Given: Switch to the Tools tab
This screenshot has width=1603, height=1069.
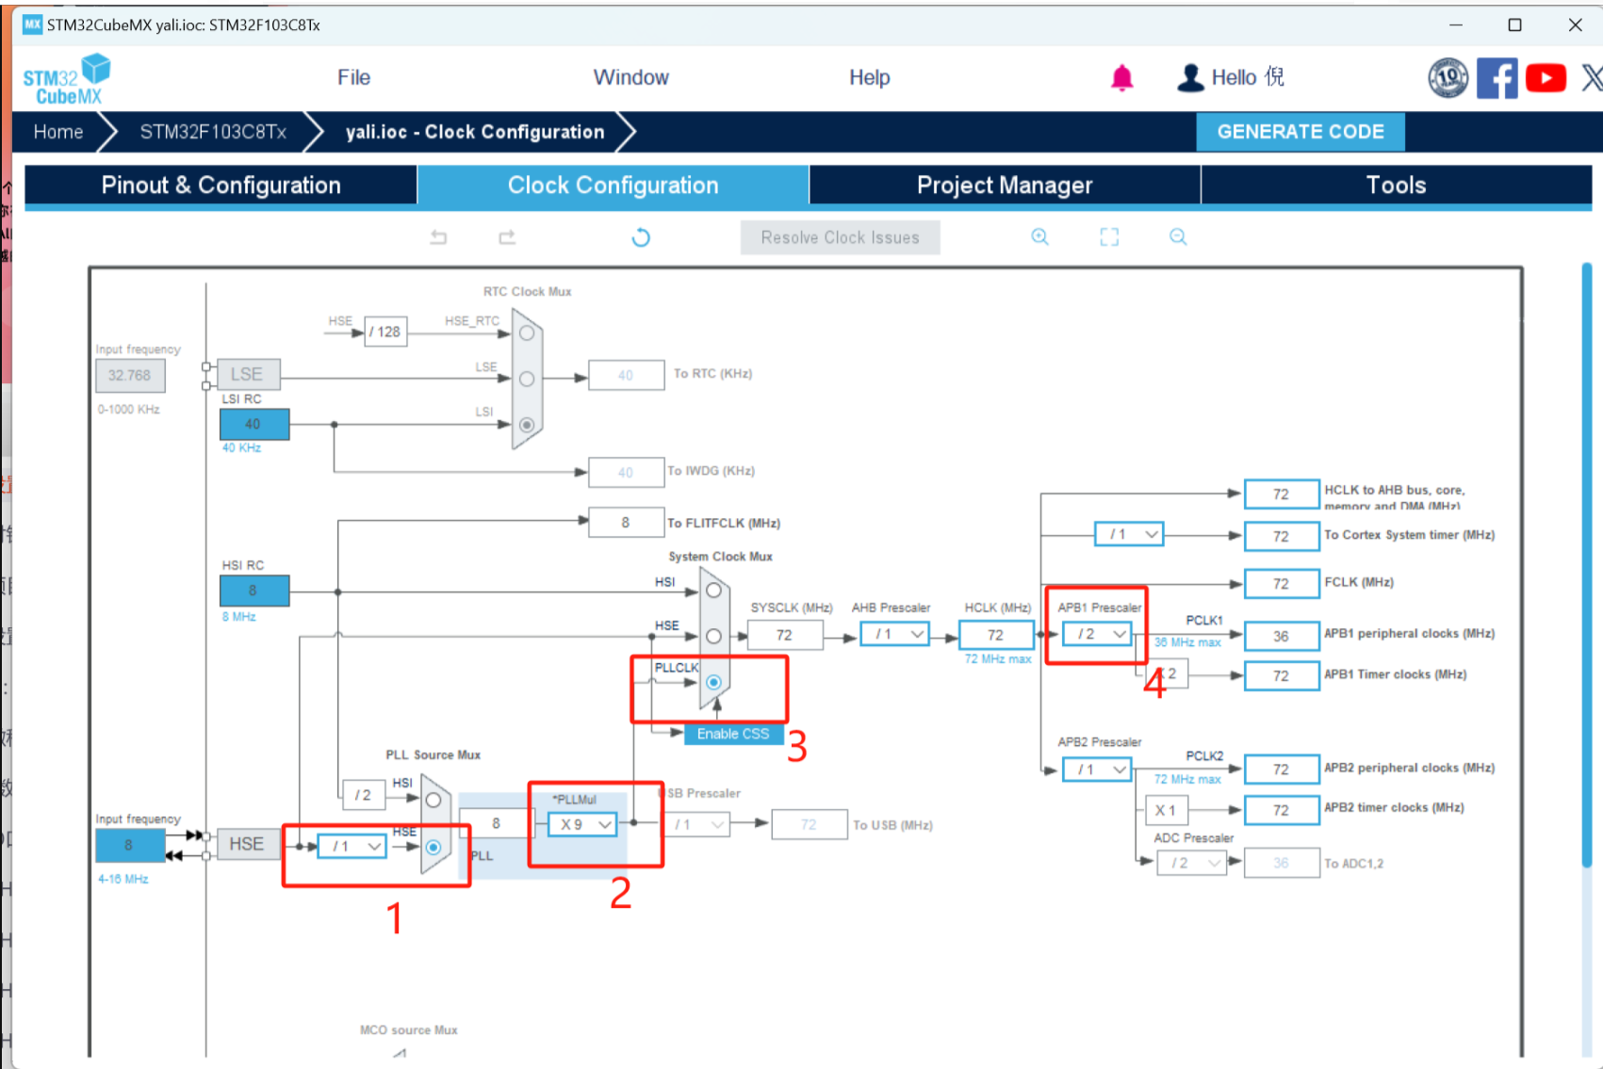Looking at the screenshot, I should click(x=1397, y=186).
